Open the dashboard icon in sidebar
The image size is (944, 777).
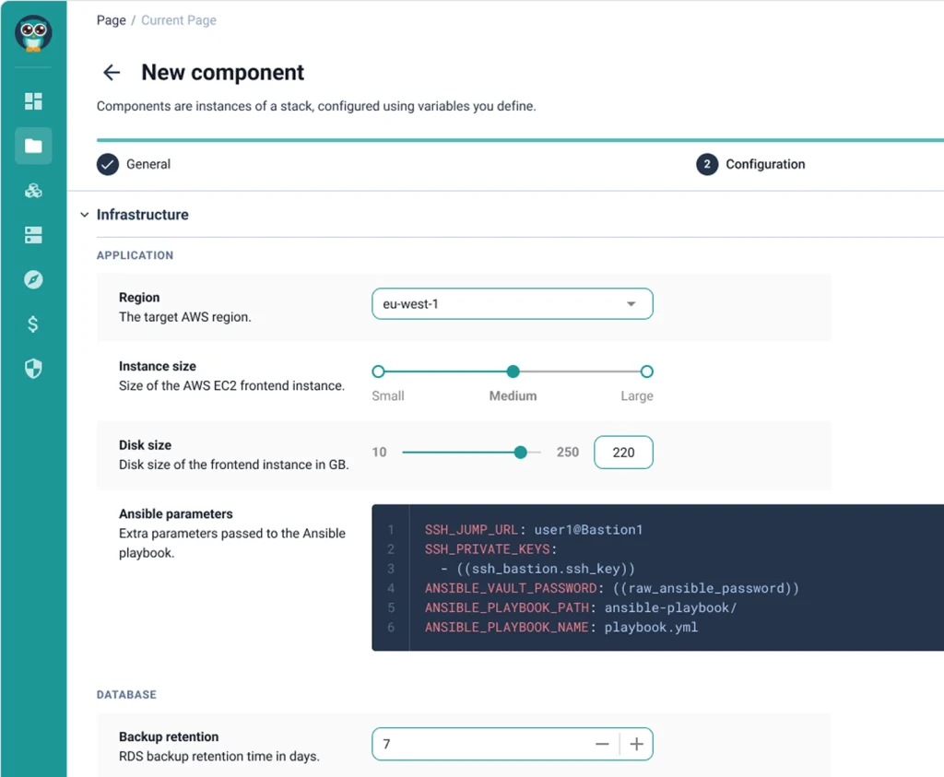coord(33,100)
